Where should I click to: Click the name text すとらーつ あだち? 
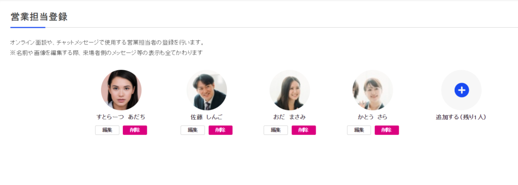(121, 117)
